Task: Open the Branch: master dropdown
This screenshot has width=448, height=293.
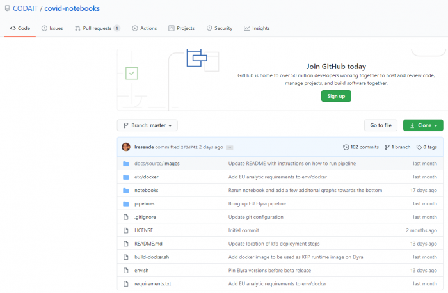Action: click(147, 125)
